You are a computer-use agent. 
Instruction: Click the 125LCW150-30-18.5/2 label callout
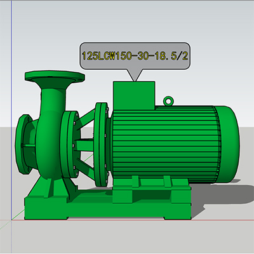coord(135,56)
